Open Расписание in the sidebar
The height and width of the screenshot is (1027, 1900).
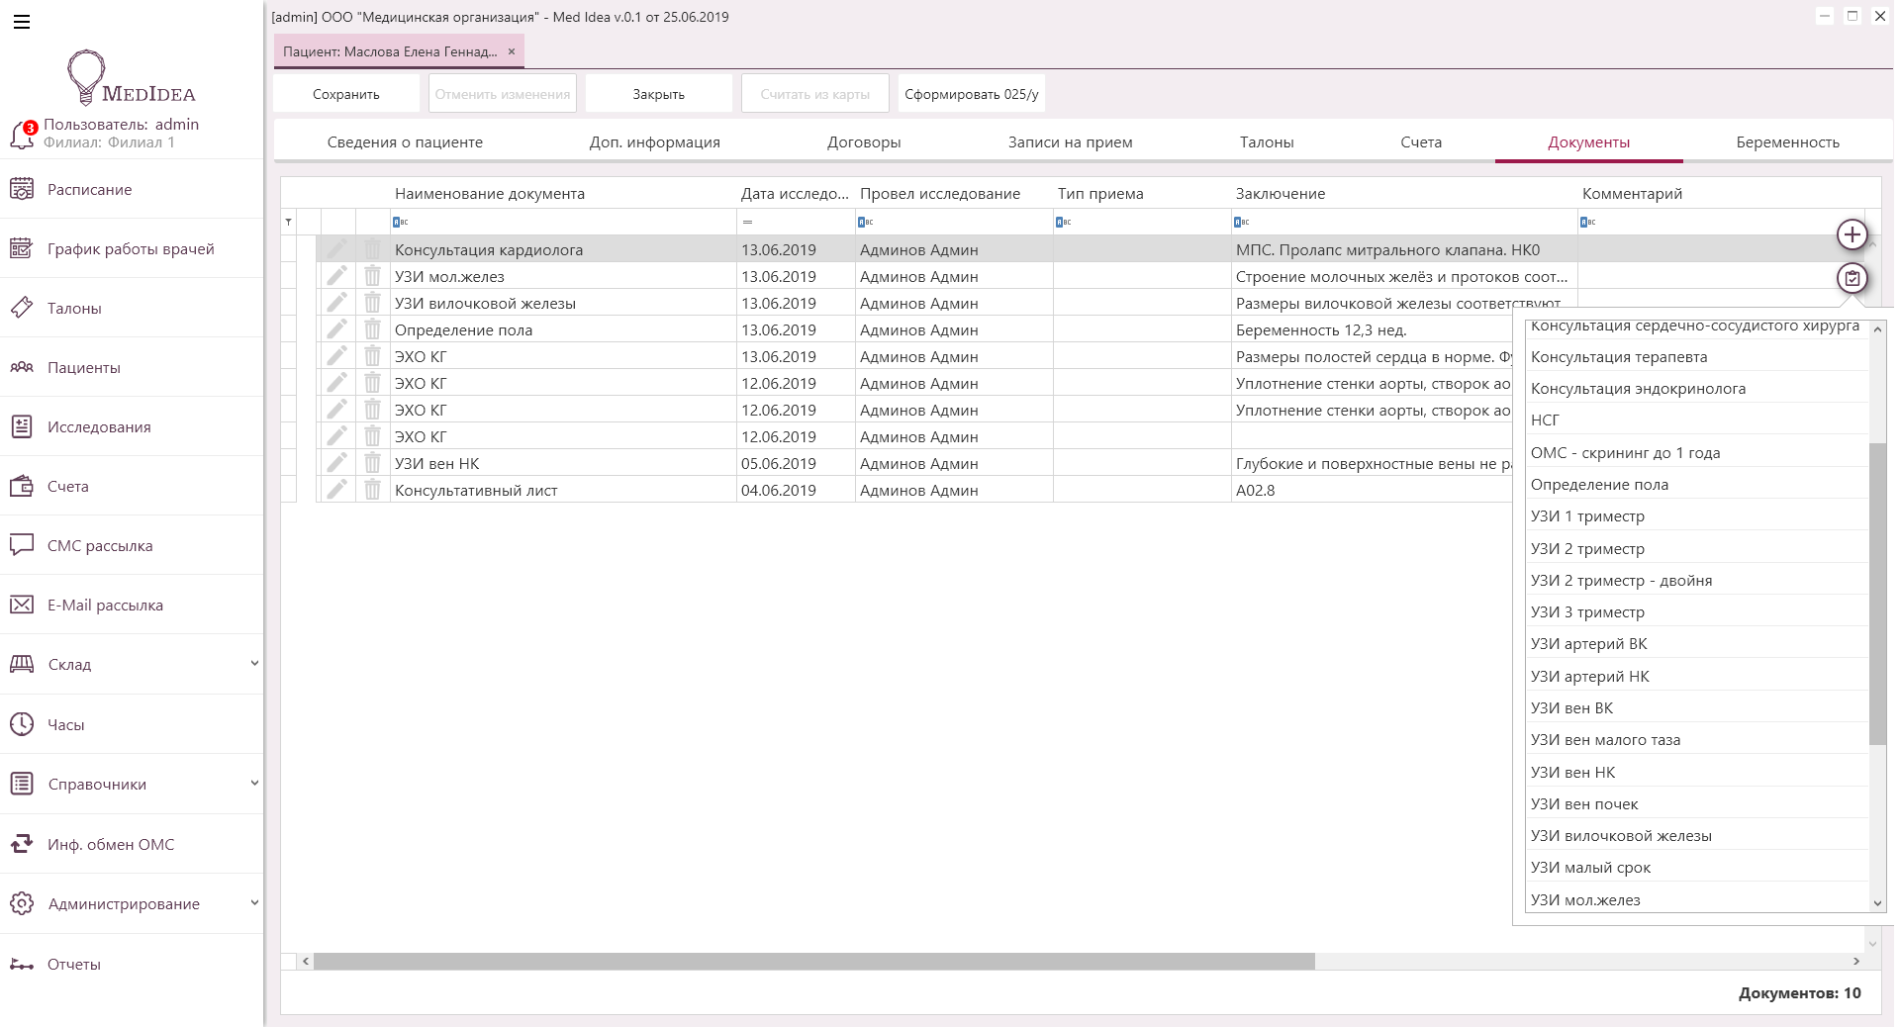tap(89, 190)
